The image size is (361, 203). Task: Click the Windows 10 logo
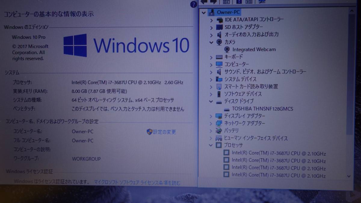[126, 45]
